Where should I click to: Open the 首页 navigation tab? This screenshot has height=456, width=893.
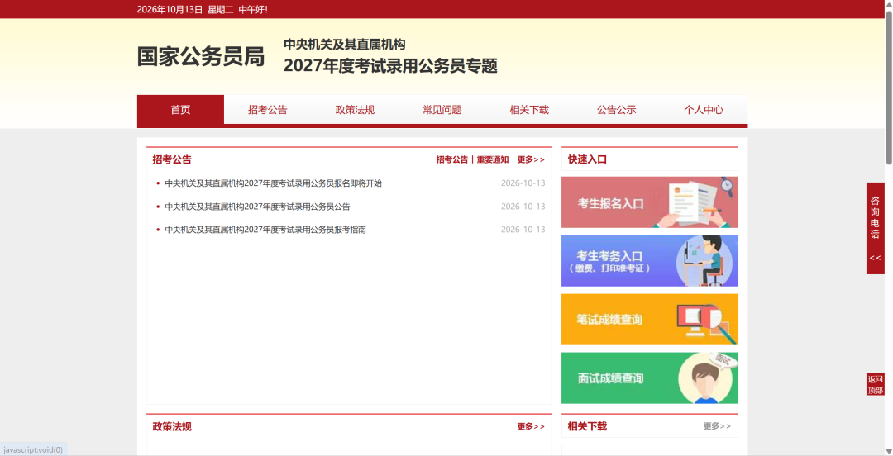180,110
